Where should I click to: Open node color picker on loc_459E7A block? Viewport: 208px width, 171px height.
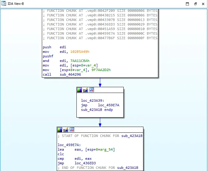(60, 130)
